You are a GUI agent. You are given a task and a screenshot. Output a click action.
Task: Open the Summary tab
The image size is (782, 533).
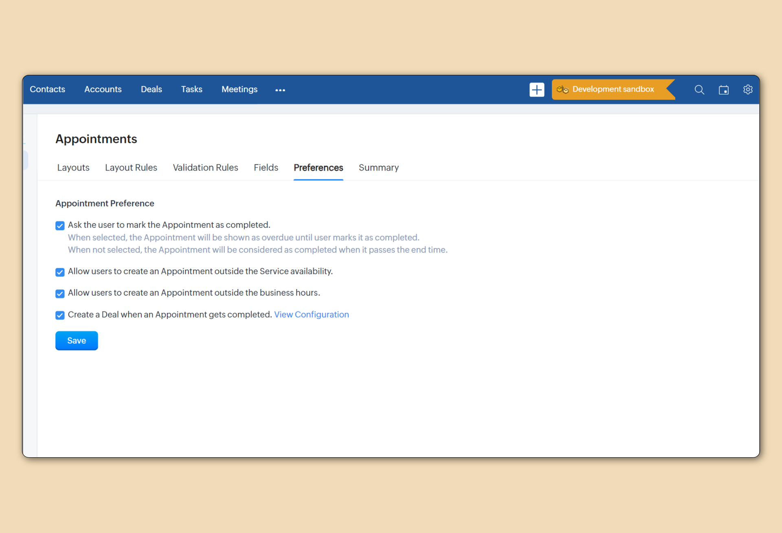click(x=378, y=168)
